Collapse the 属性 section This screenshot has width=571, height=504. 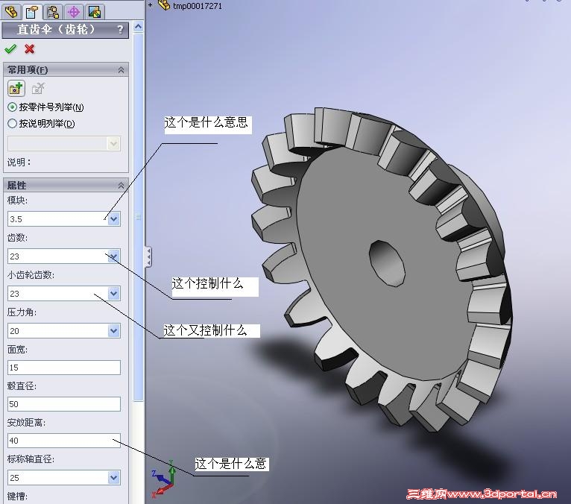(121, 185)
